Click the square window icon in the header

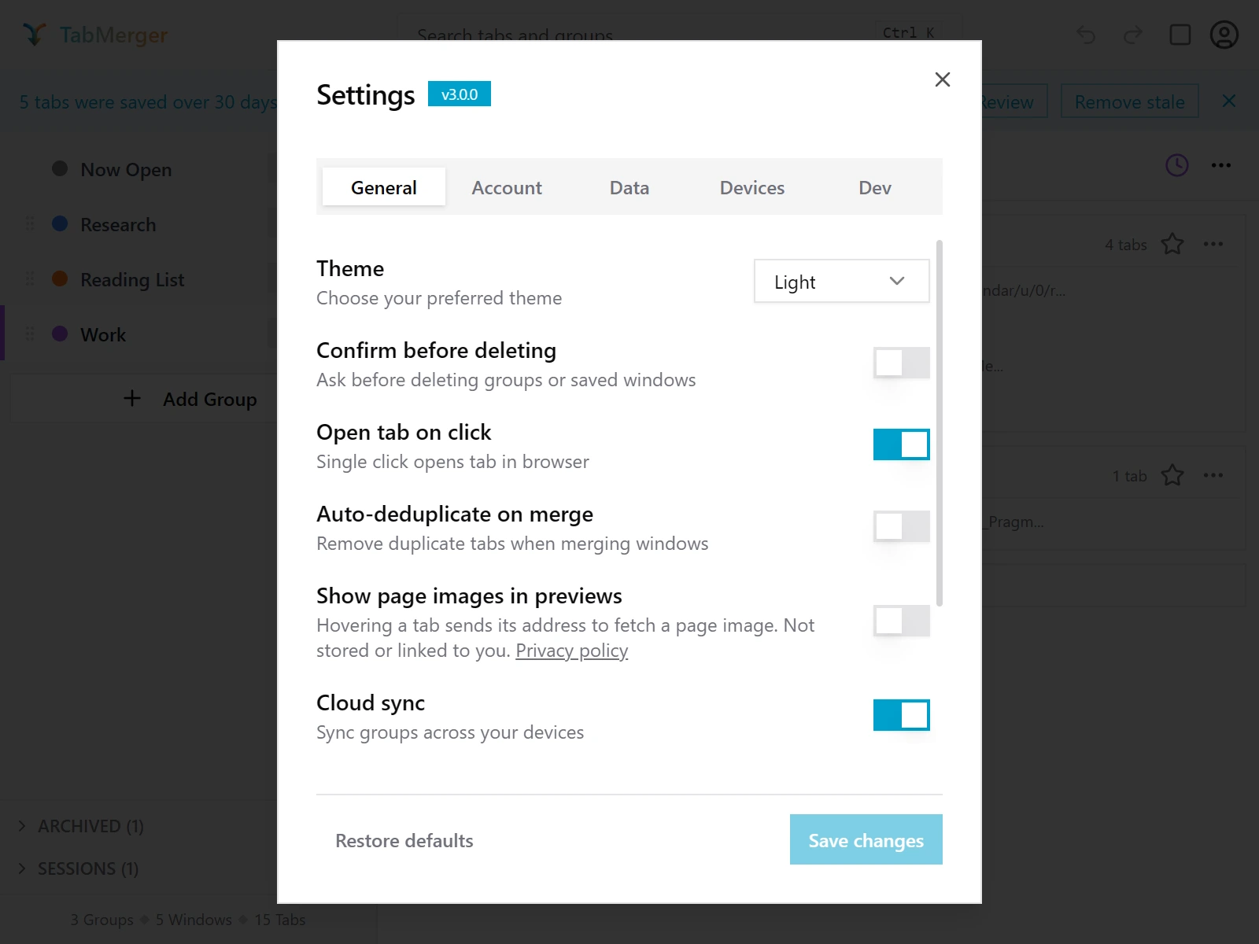pos(1180,35)
